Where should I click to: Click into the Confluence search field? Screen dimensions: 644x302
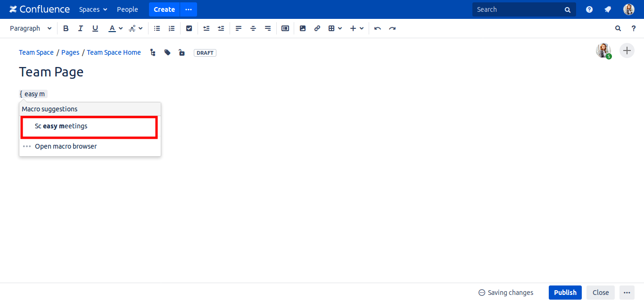(519, 9)
